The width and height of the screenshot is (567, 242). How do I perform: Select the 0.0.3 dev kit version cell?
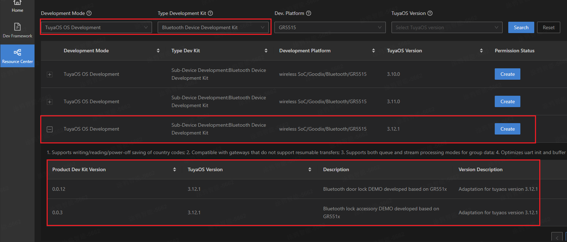click(x=57, y=212)
